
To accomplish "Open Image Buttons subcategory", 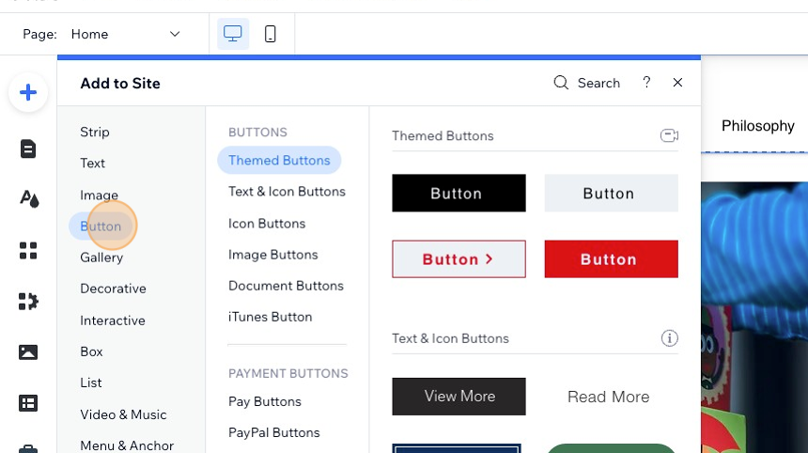I will (273, 255).
